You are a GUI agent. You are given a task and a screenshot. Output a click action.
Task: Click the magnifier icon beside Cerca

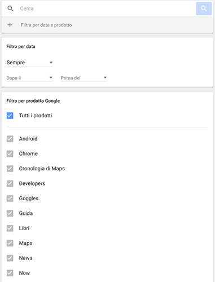10,8
